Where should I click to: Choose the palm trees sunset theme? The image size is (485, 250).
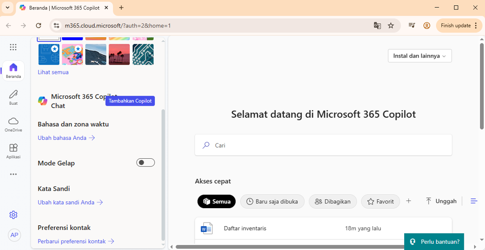pos(119,54)
